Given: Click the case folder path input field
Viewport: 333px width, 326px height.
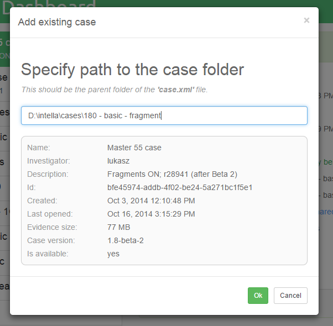Looking at the screenshot, I should (x=164, y=115).
